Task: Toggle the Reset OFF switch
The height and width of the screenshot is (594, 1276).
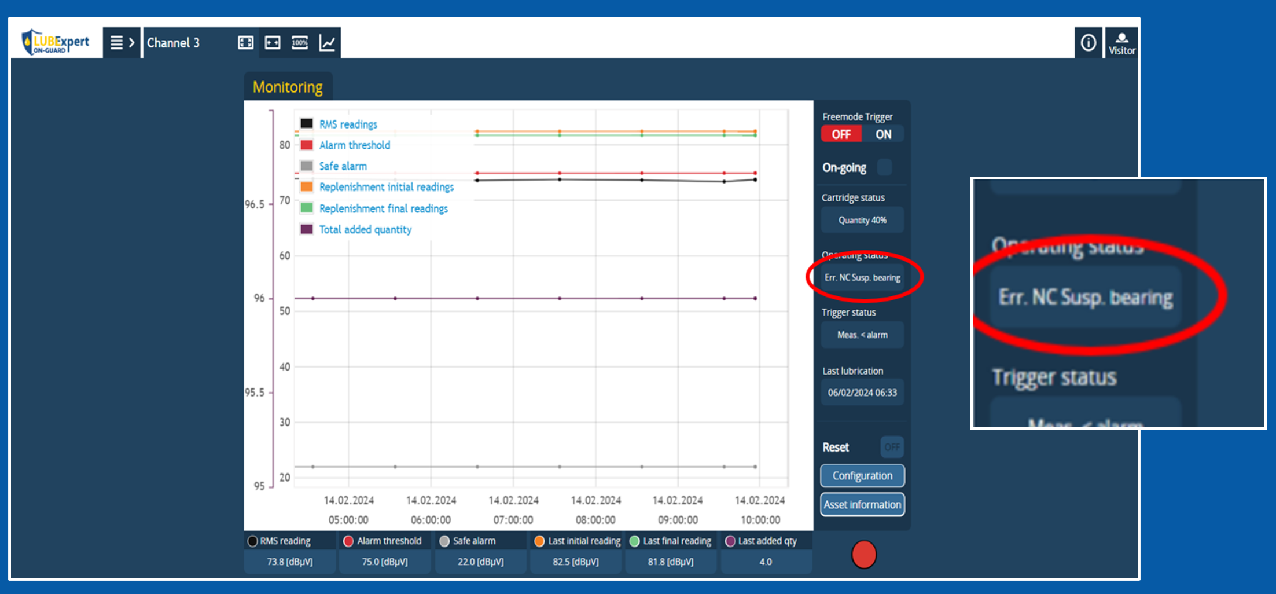Action: coord(892,447)
